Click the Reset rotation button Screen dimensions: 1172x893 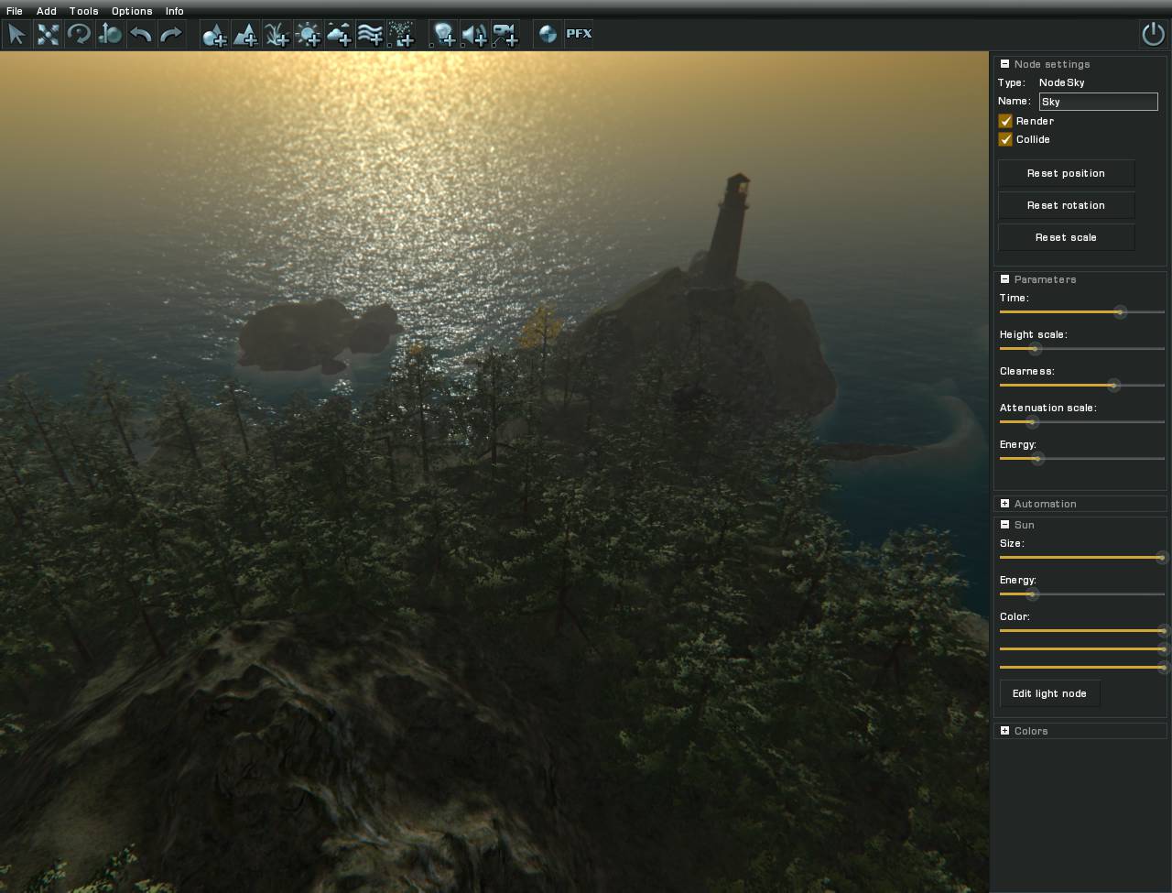[1066, 205]
